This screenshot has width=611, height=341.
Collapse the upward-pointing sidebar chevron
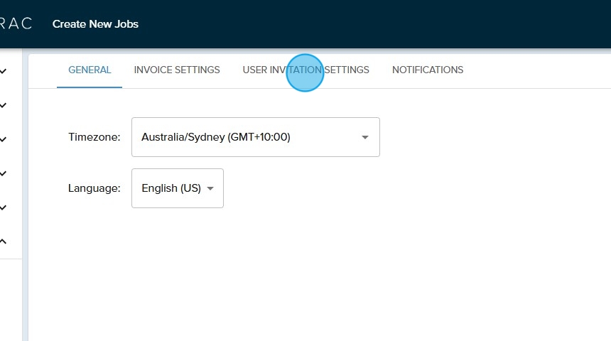[x=4, y=242]
